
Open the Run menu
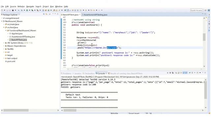(x=52, y=7)
